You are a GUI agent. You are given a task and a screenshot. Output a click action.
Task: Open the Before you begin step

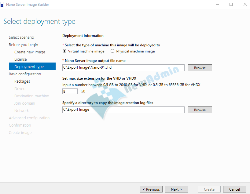(x=23, y=45)
